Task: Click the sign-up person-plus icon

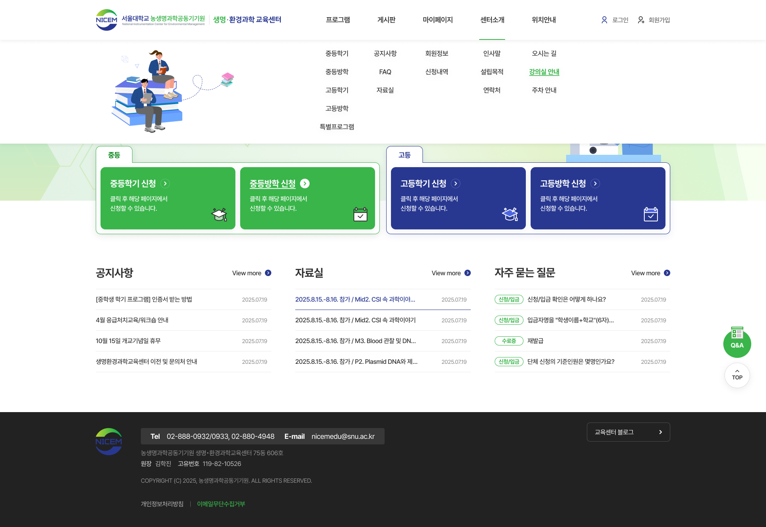Action: point(641,20)
